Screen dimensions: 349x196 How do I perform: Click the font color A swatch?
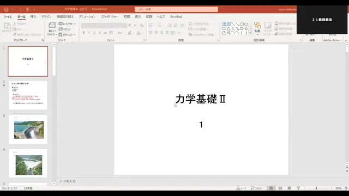tap(139, 33)
